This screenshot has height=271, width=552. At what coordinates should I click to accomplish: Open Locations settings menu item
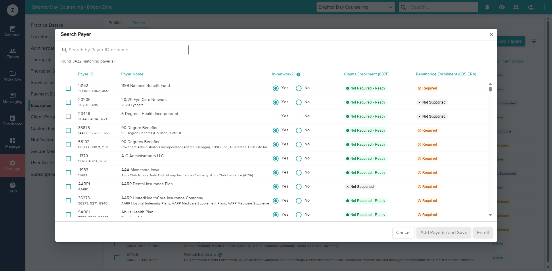coord(41,37)
